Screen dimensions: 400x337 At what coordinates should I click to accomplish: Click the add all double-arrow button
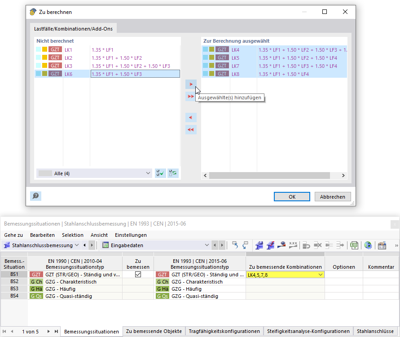pyautogui.click(x=191, y=97)
